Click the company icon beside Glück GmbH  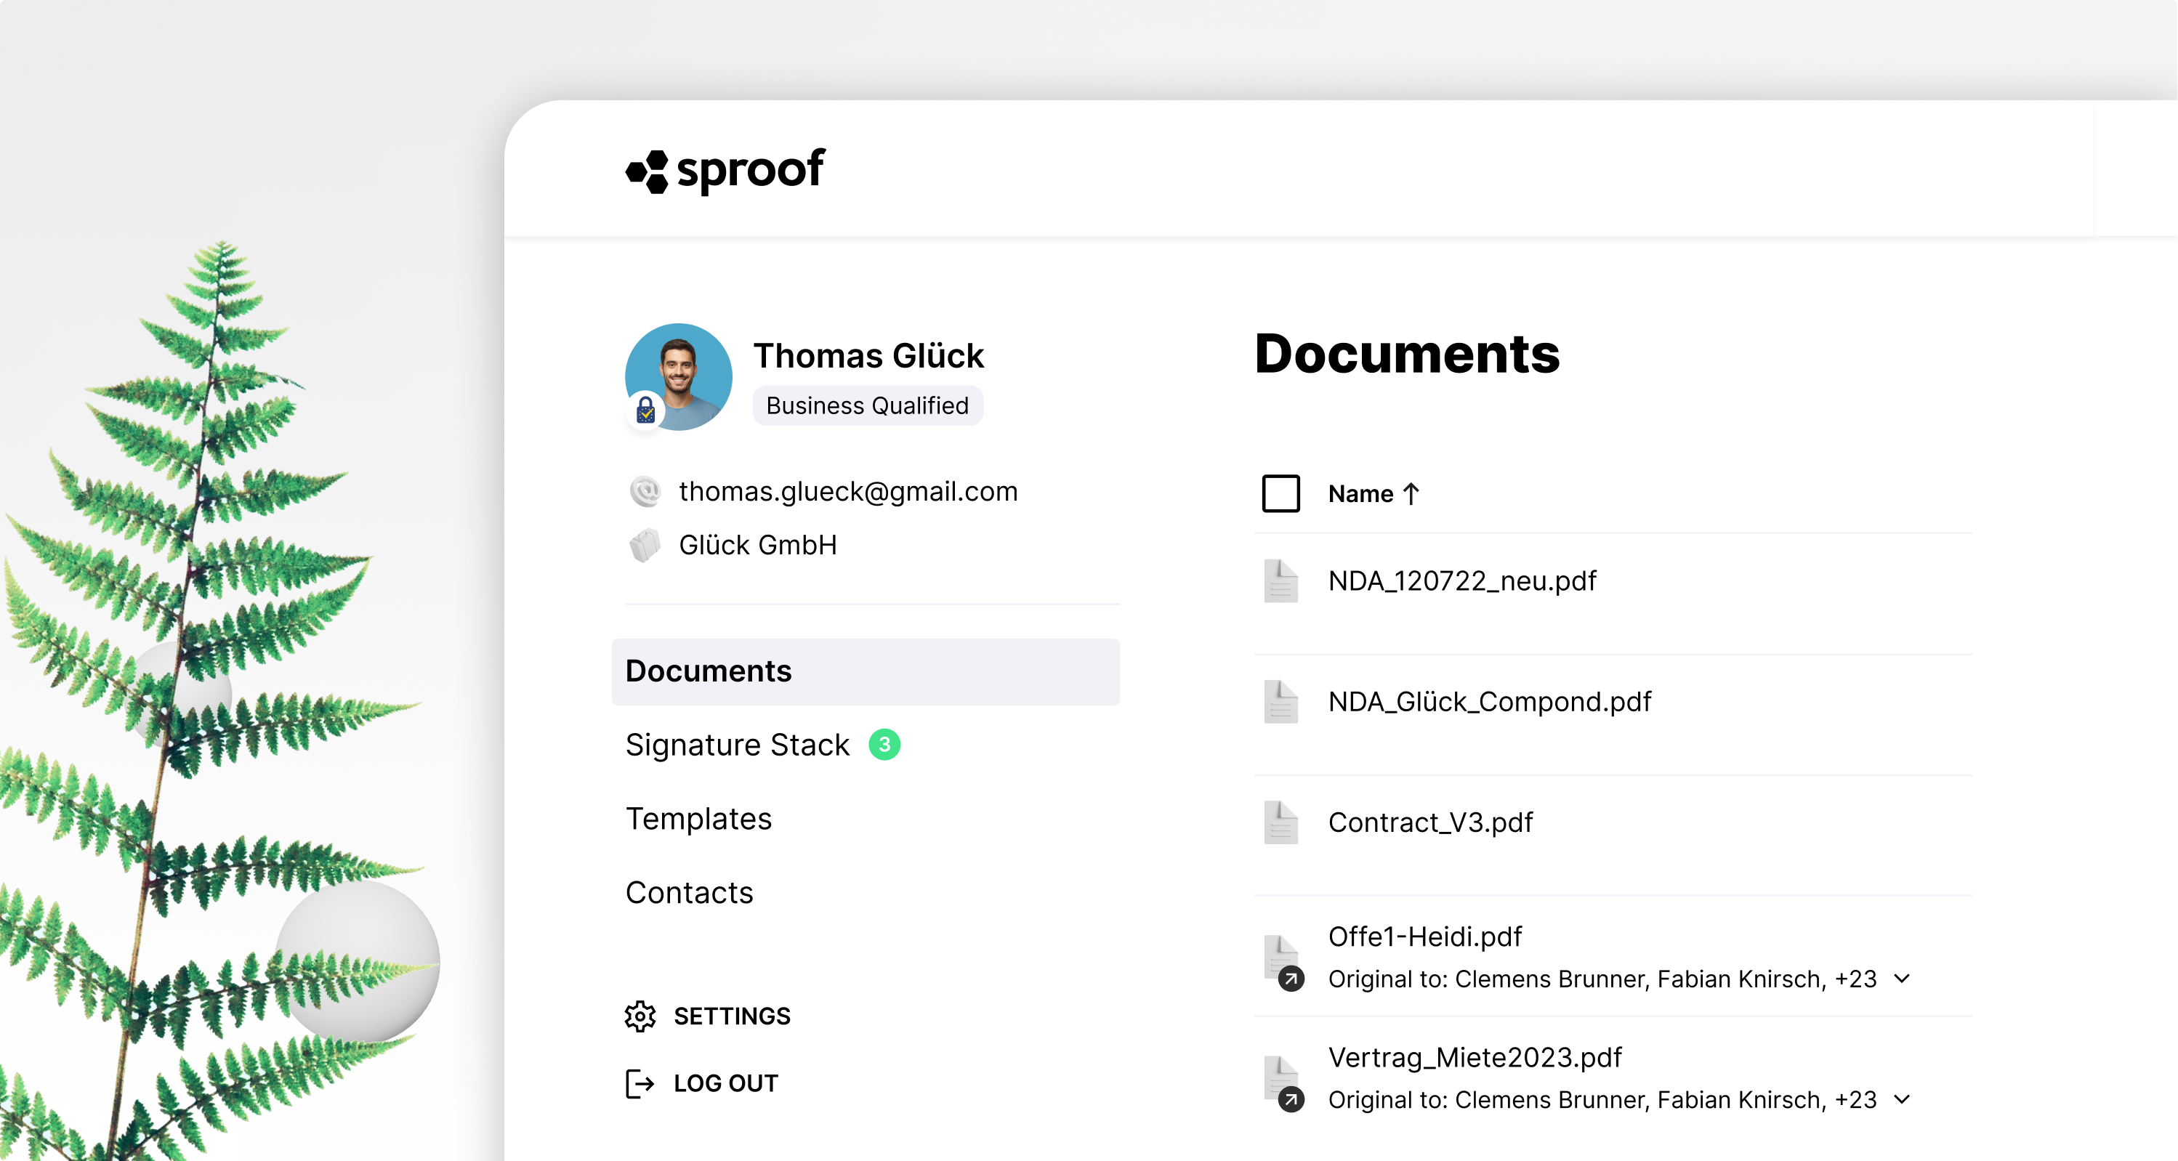(x=645, y=545)
